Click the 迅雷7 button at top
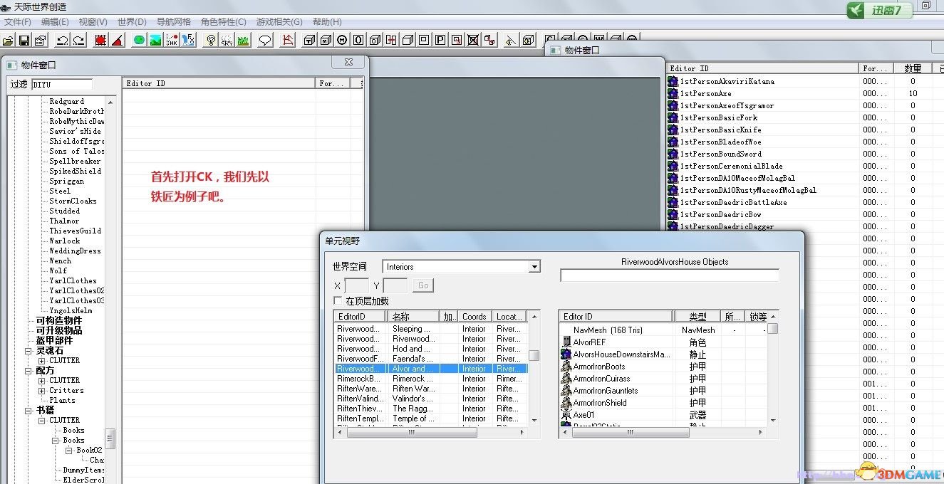The height and width of the screenshot is (484, 944). coord(881,11)
